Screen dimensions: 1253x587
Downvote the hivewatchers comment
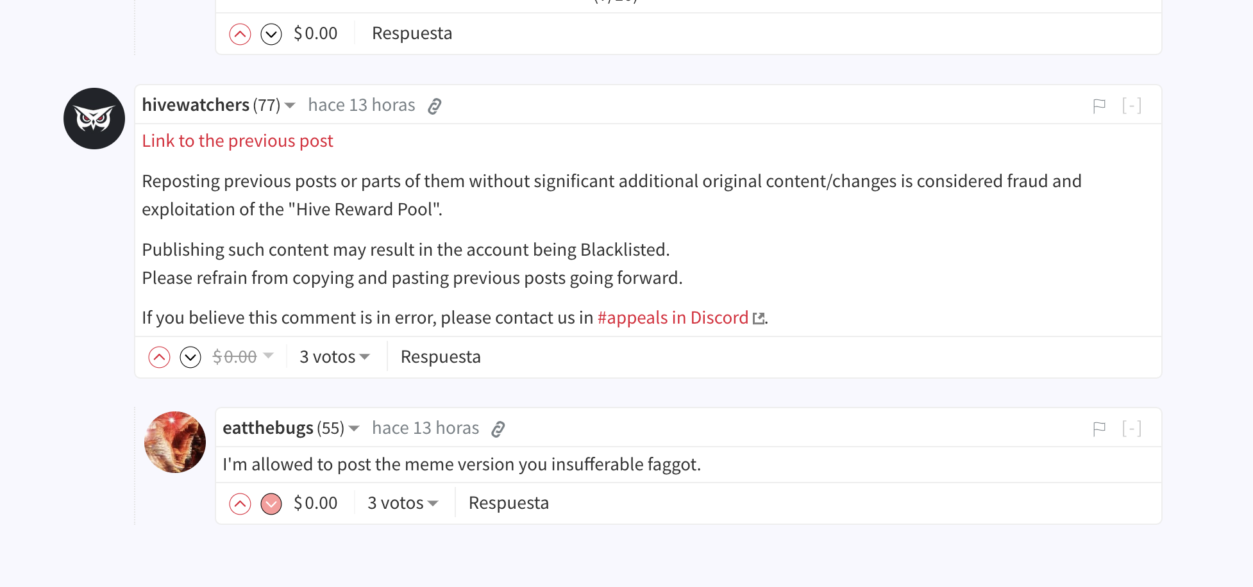coord(190,357)
